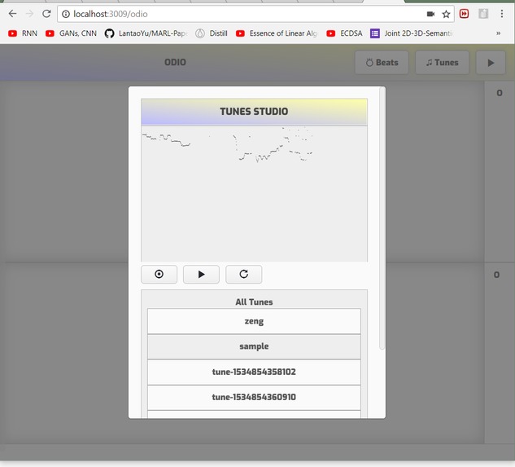
Task: Select tune-1534854360910
Action: tap(254, 397)
